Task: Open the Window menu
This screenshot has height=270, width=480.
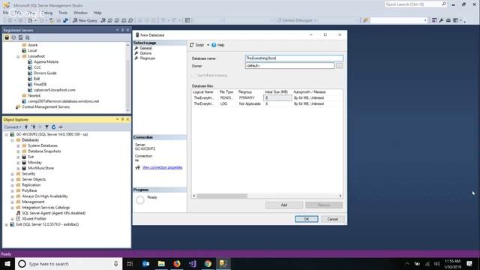Action: pyautogui.click(x=80, y=13)
